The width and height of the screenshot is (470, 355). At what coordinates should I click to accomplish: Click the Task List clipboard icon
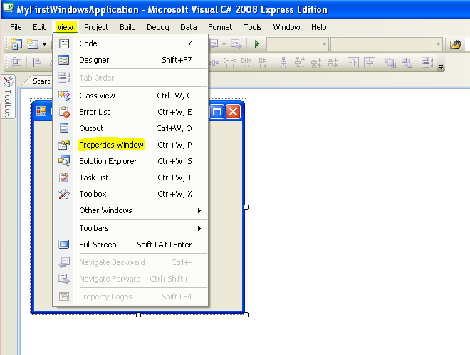coord(64,177)
